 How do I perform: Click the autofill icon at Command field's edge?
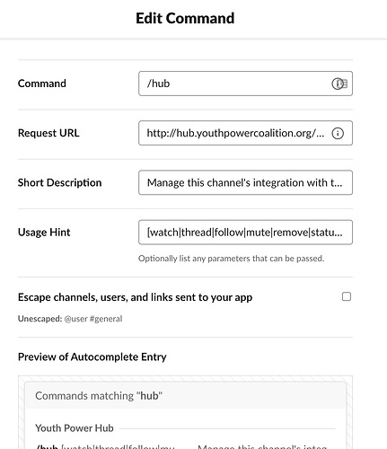tap(344, 84)
